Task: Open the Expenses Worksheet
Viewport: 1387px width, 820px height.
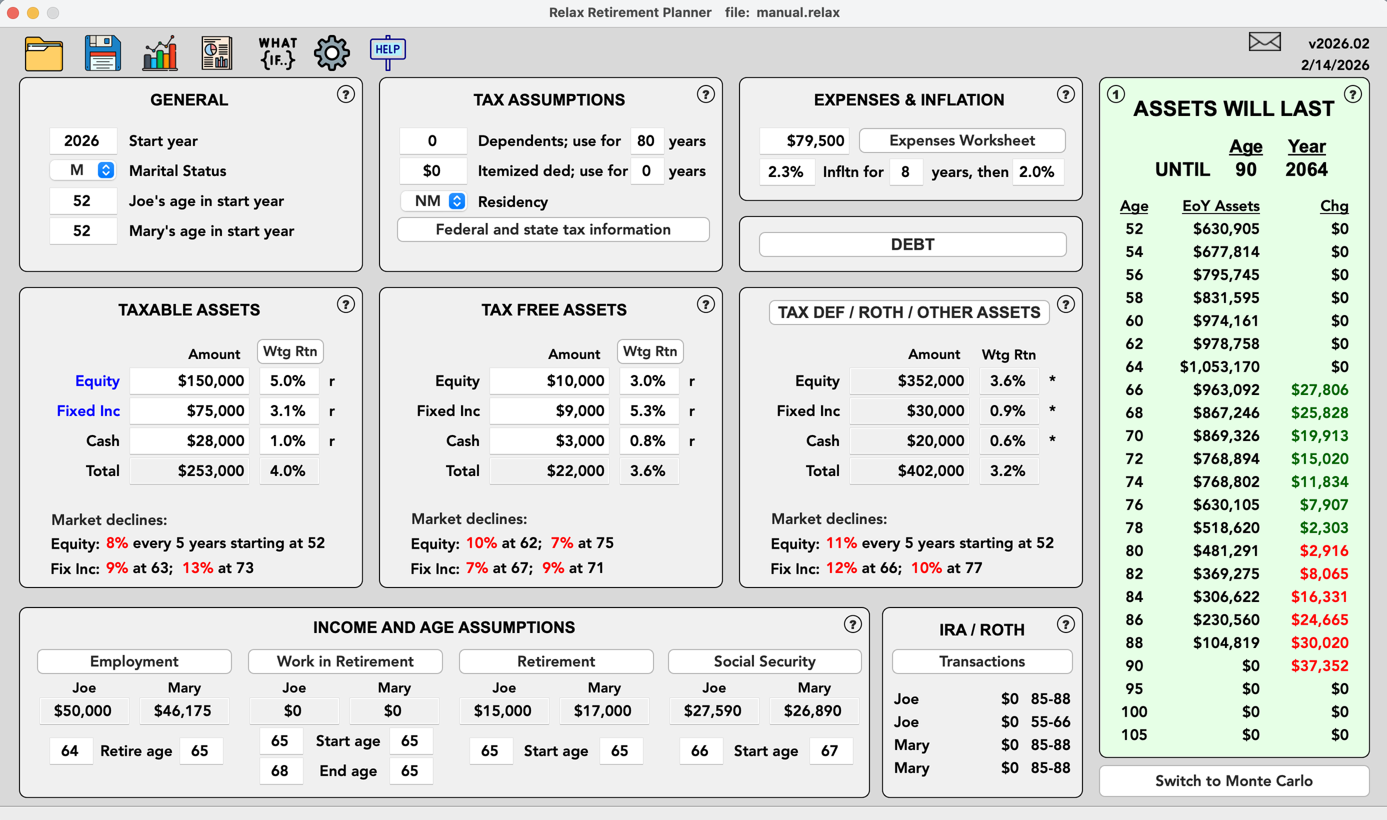Action: click(x=961, y=140)
